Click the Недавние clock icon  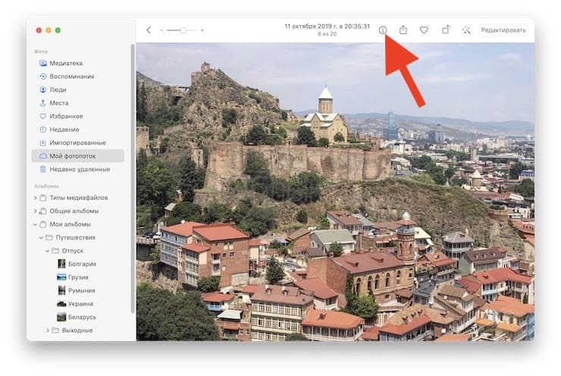43,129
